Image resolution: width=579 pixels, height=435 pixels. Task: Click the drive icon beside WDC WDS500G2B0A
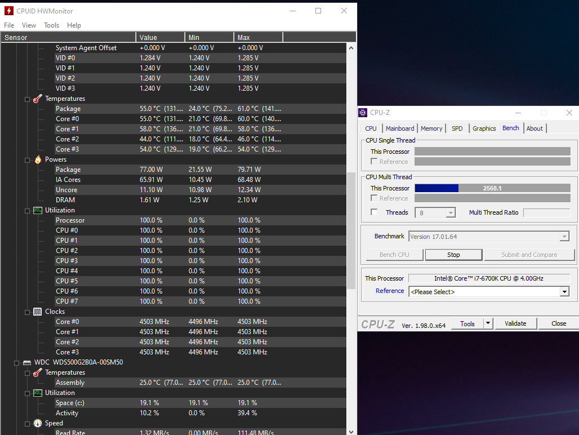click(x=27, y=362)
